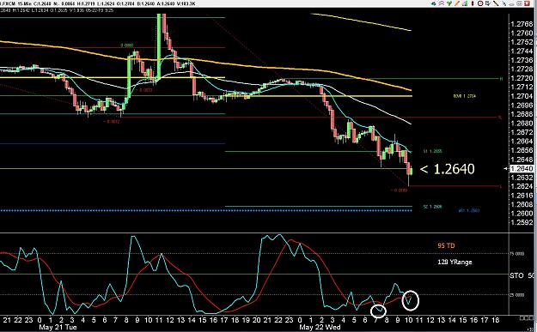Open the bar chart indicators icon
537x332 pixels.
point(465,3)
